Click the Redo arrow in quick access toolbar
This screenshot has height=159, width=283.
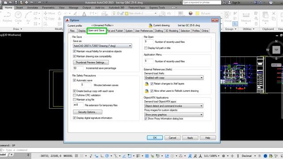tap(39, 2)
